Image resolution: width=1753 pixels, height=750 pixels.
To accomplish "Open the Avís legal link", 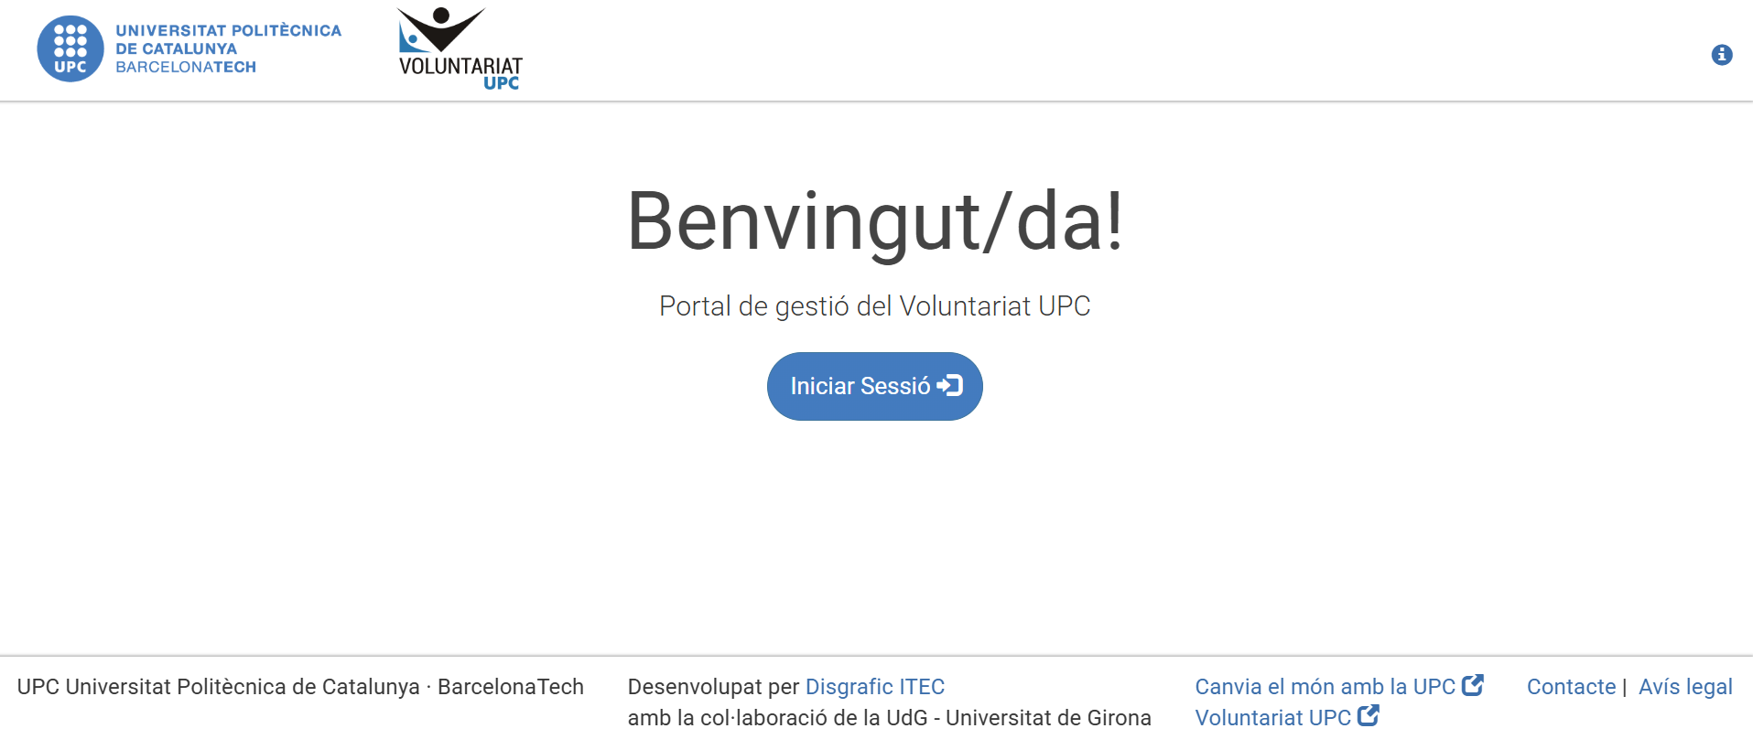I will [x=1685, y=687].
